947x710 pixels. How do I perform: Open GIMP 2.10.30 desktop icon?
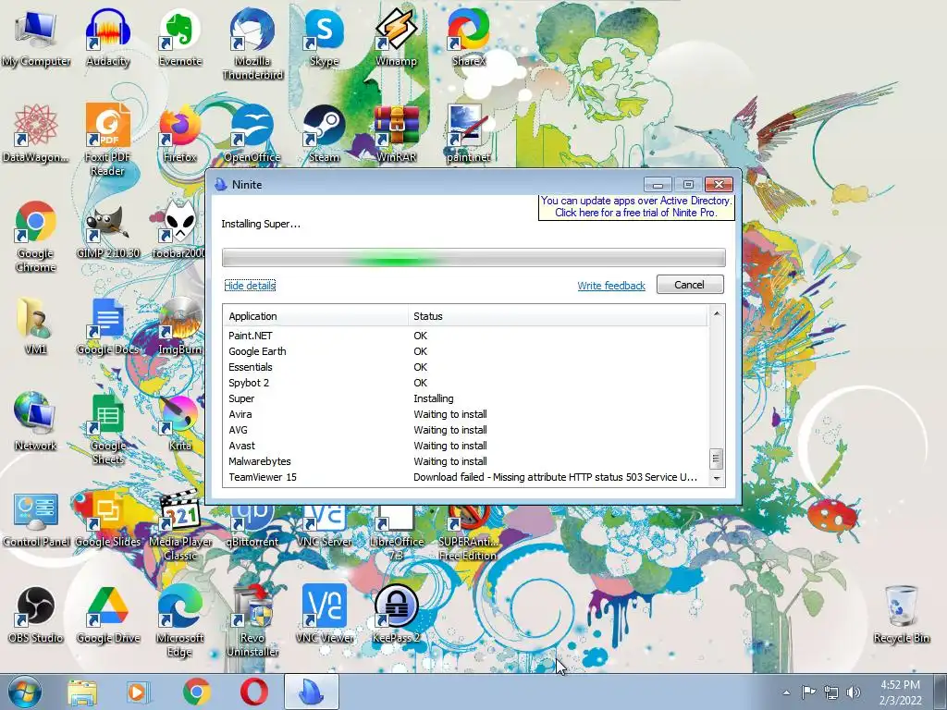click(107, 230)
